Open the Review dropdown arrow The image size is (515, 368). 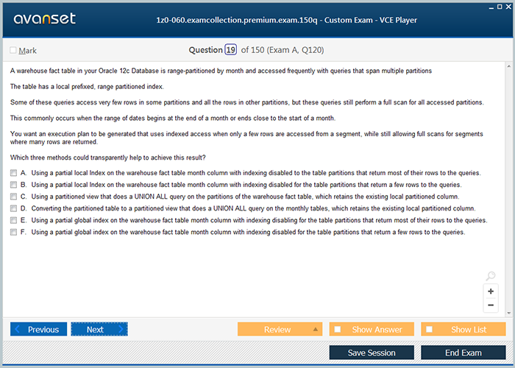pos(316,329)
